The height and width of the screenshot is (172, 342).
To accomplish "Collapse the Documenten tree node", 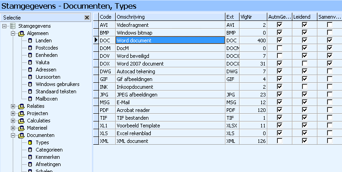I will click(x=13, y=136).
